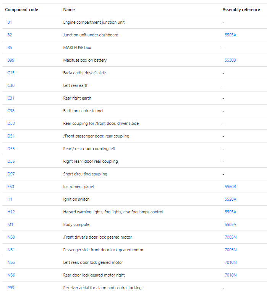Open the N50 component link
Viewport: 267px width, 293px height.
coord(11,237)
